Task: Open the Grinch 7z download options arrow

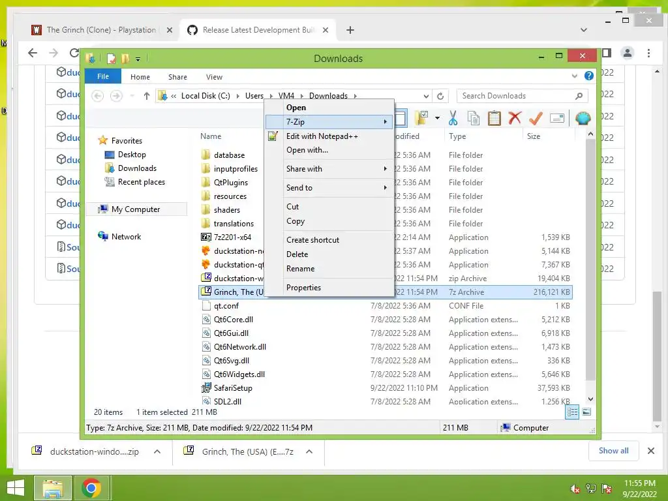Action: click(309, 451)
